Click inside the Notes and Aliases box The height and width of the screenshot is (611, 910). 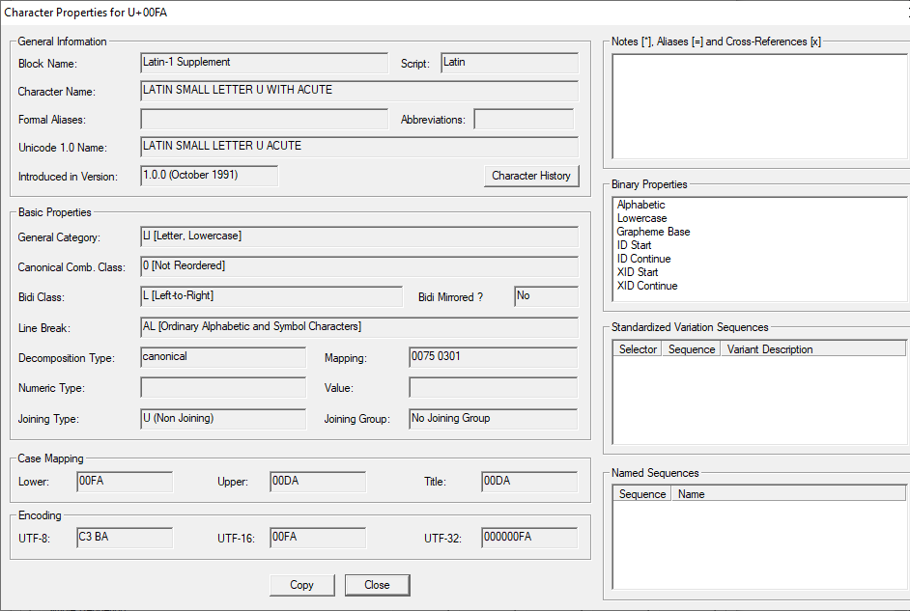coord(759,108)
